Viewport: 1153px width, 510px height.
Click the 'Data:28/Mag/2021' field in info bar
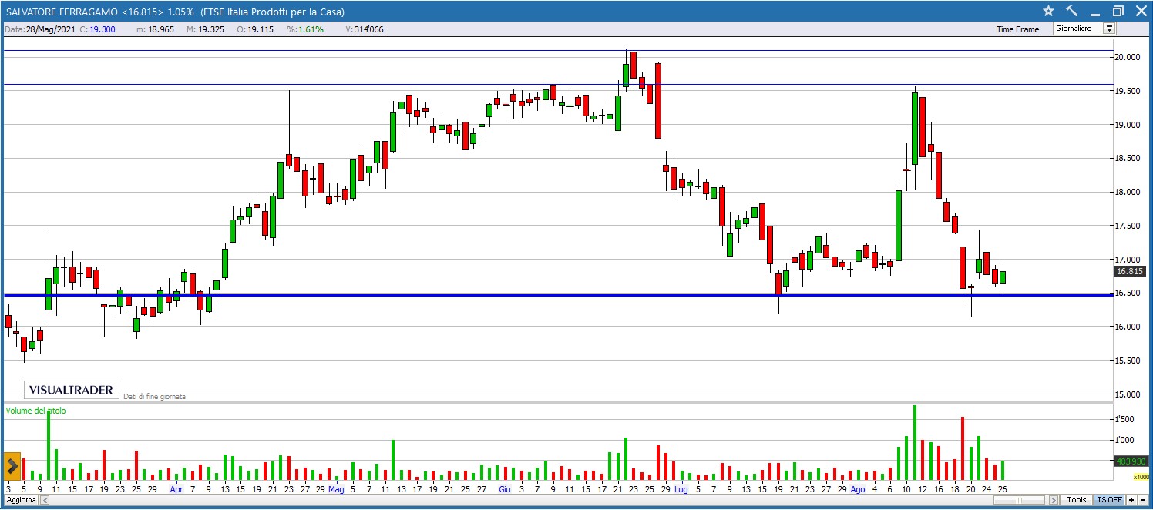pyautogui.click(x=39, y=29)
